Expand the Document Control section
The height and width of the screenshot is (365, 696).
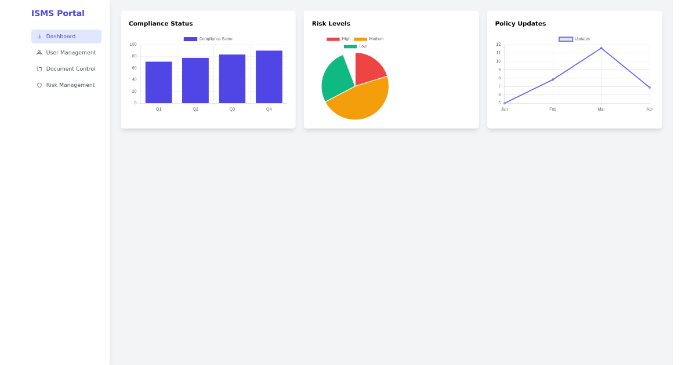pyautogui.click(x=70, y=68)
